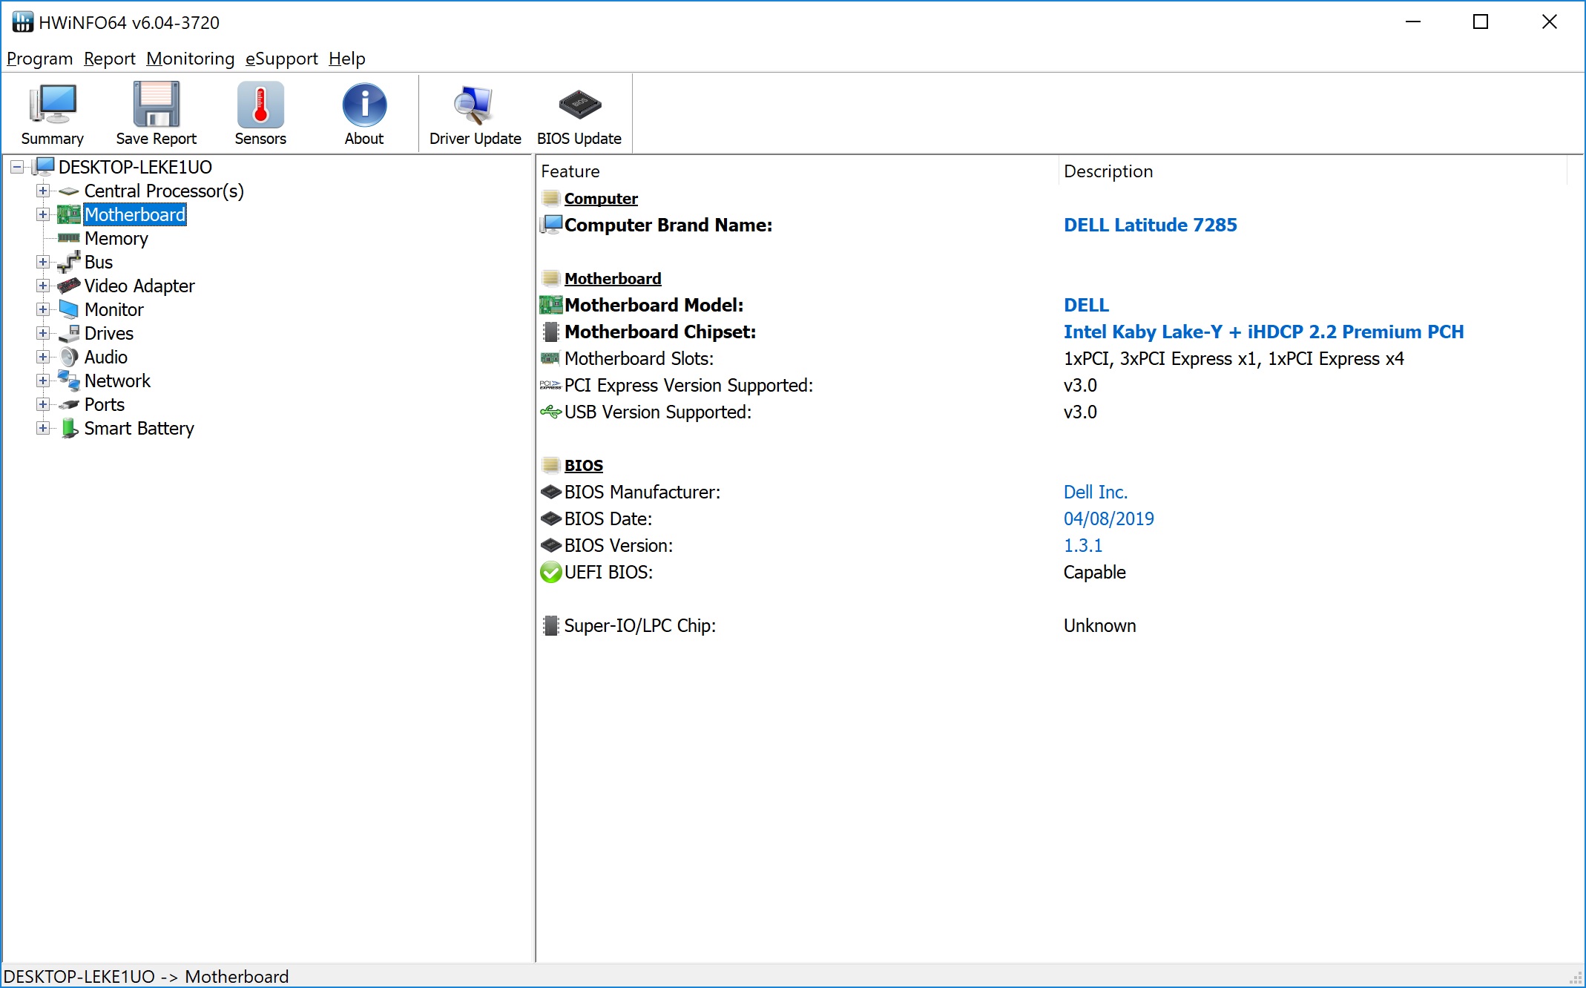Click the Motherboard section heading in details
This screenshot has width=1586, height=988.
click(613, 278)
